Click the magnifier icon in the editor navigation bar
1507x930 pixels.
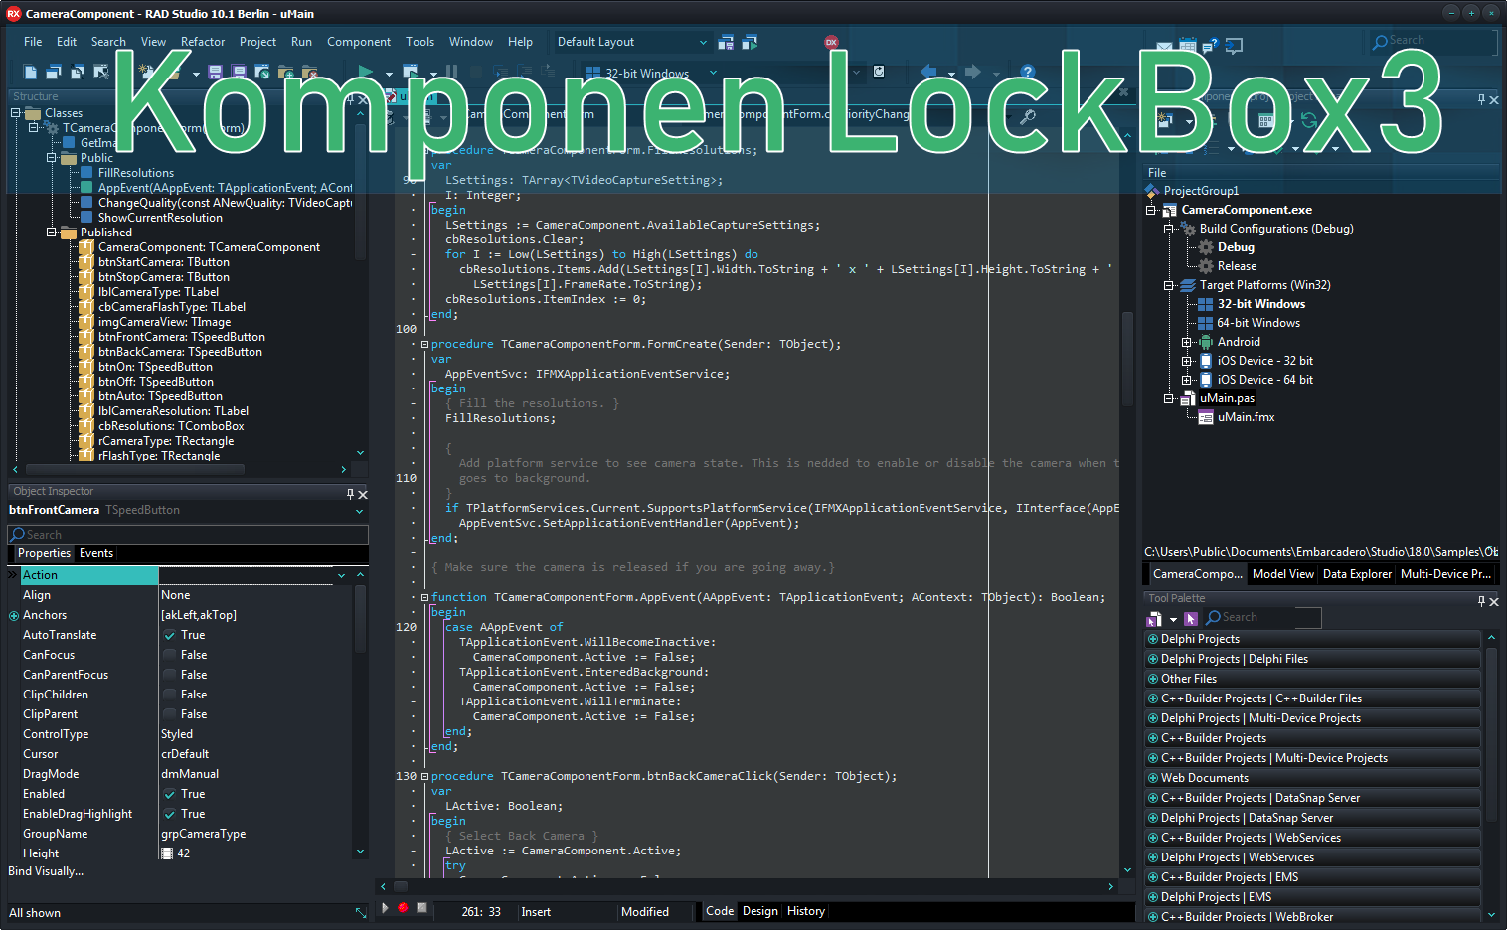point(1028,115)
